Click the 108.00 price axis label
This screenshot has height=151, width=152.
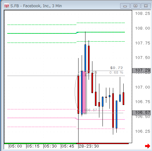pyautogui.click(x=143, y=28)
